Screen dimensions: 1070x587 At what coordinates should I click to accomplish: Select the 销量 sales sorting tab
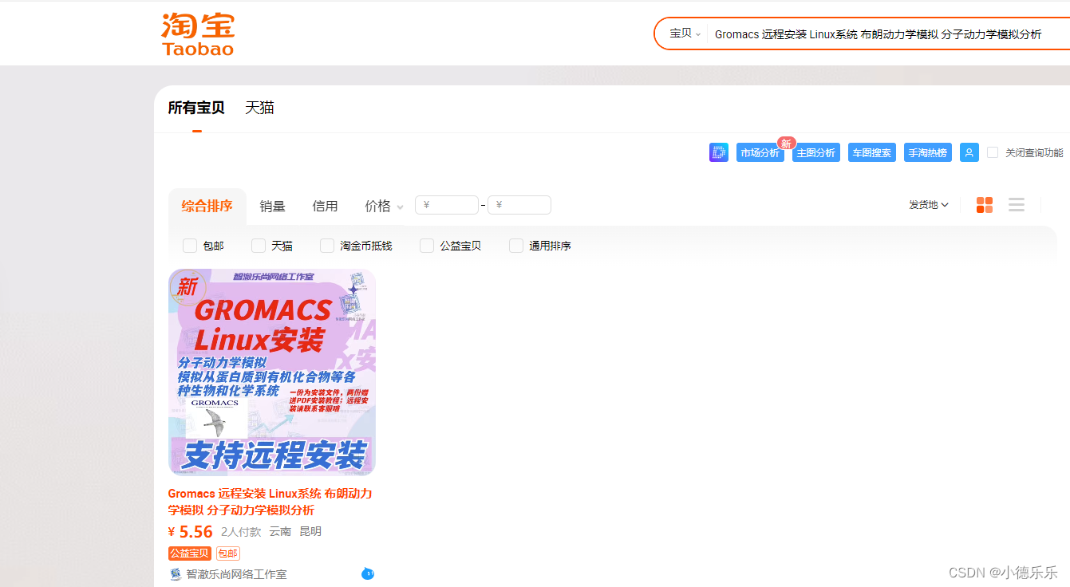point(272,205)
